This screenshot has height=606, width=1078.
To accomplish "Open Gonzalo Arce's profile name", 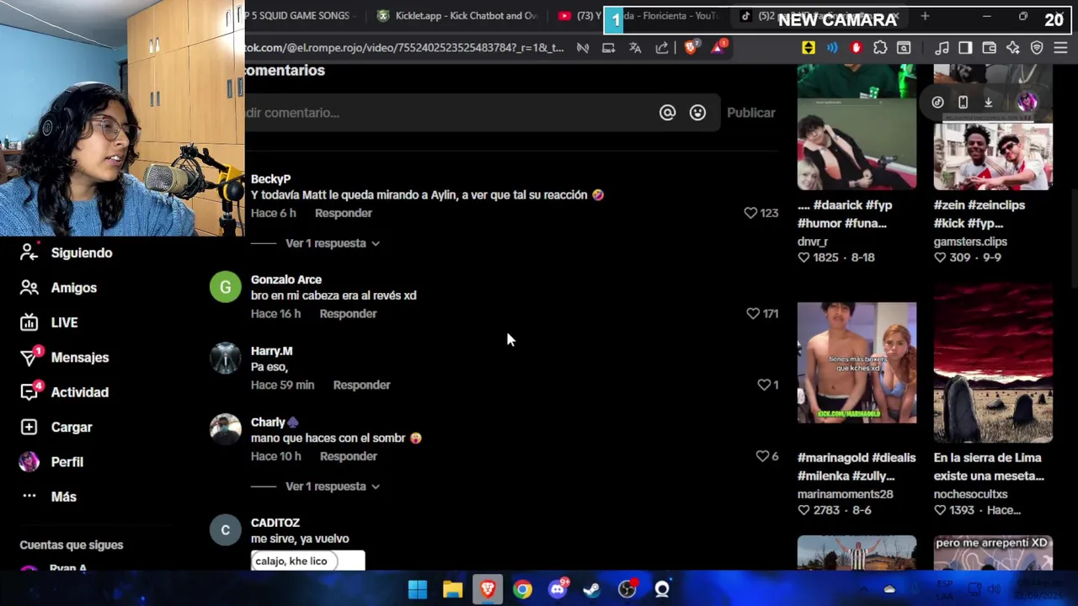I will (286, 279).
